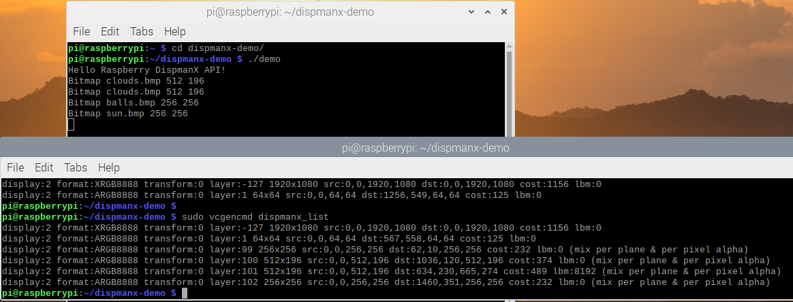Open Edit menu in upper terminal window
The image size is (793, 302).
point(110,31)
